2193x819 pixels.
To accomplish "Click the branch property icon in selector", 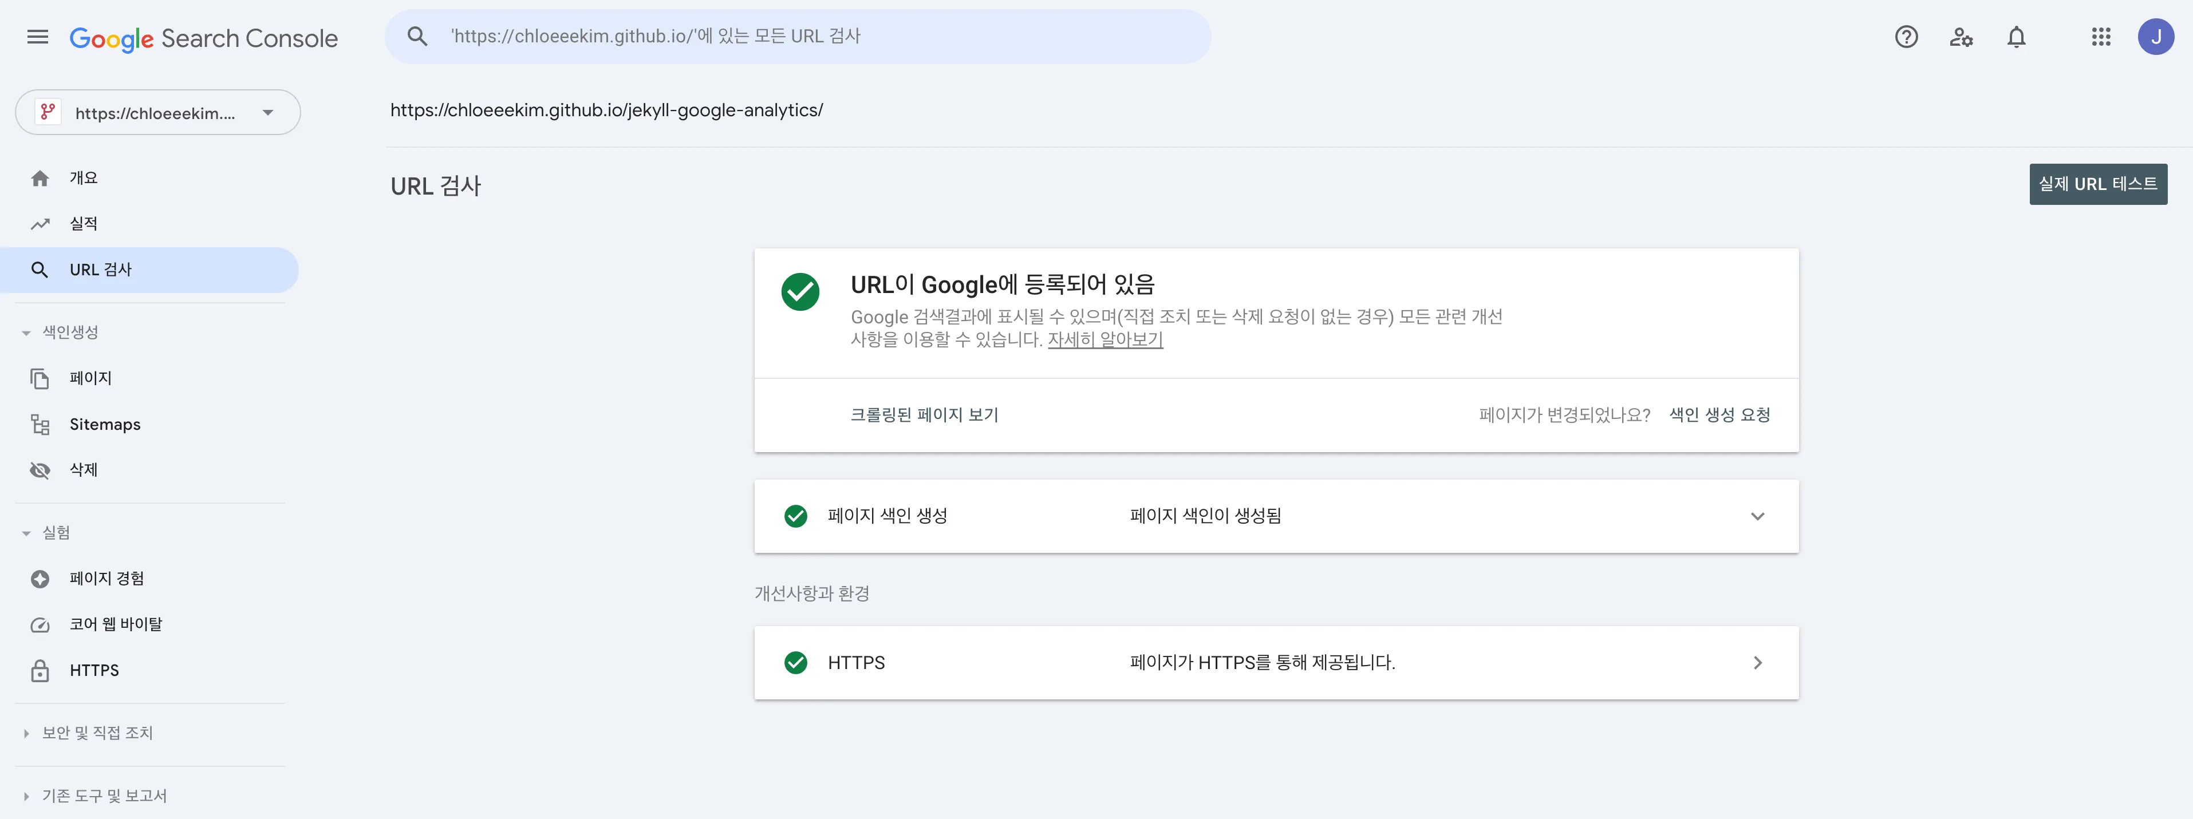I will tap(48, 112).
